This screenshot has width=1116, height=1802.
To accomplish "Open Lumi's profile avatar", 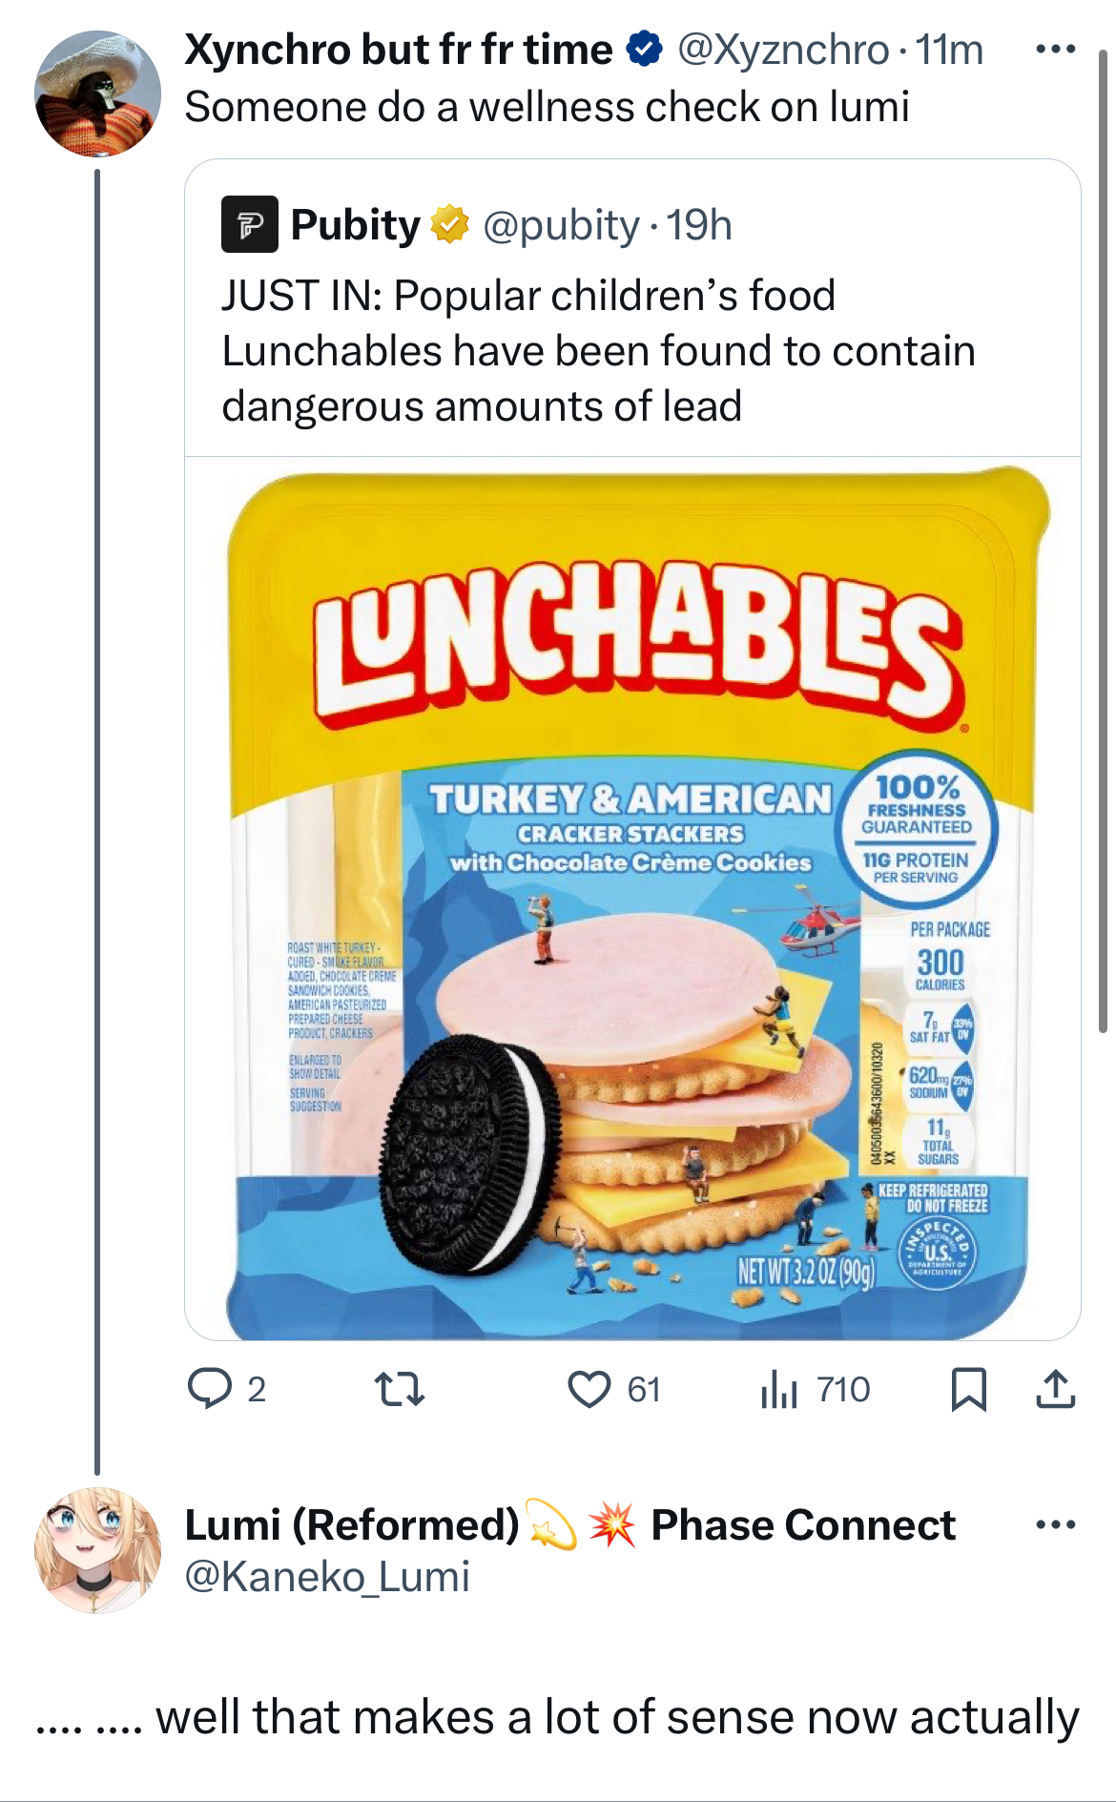I will click(x=97, y=1550).
